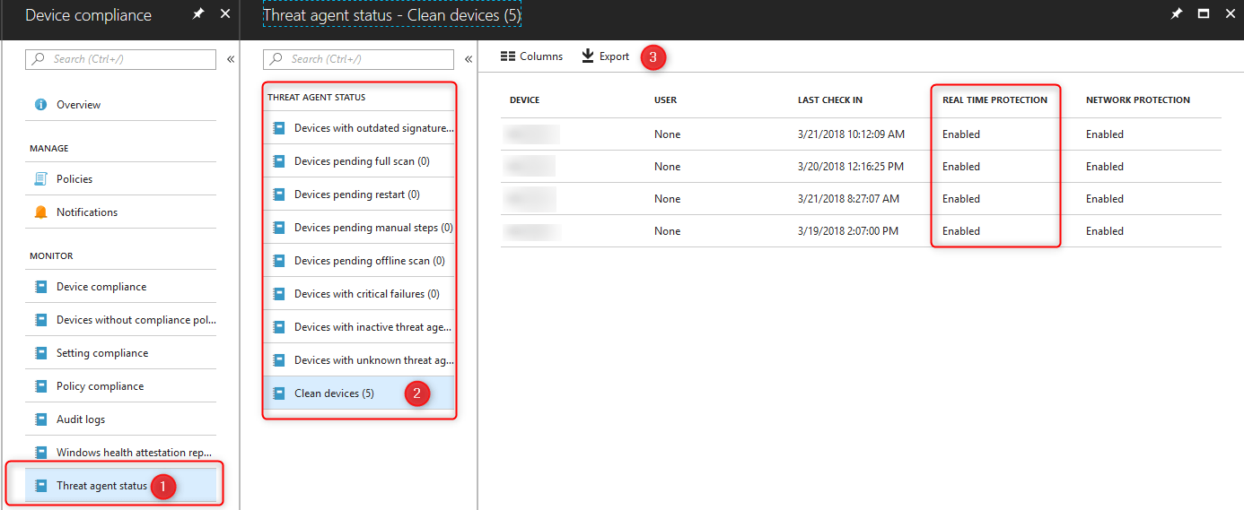Sort by the Device column header
1244x510 pixels.
pyautogui.click(x=525, y=99)
